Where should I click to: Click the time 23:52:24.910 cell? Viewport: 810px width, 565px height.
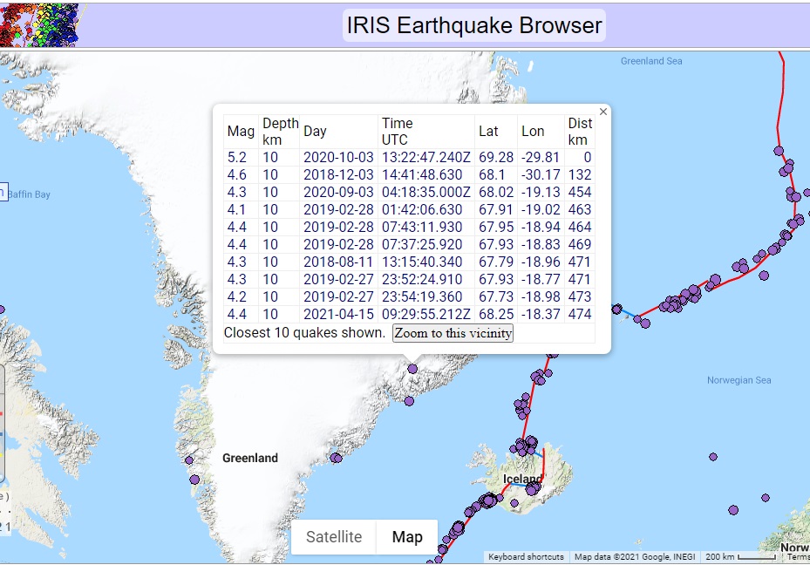pyautogui.click(x=426, y=279)
